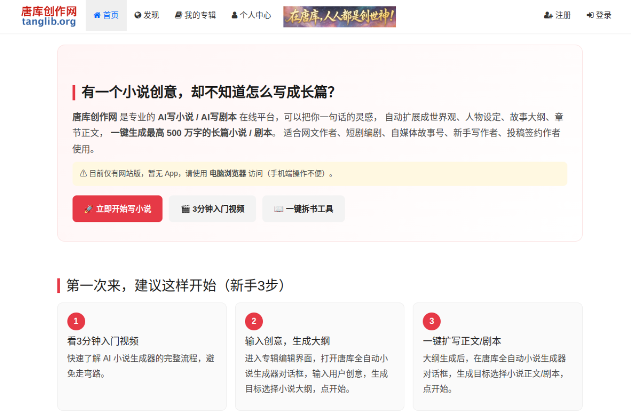Click the step 1 description 快速了解 AI 小说生成器的完整流程
This screenshot has height=420, width=631.
click(141, 366)
